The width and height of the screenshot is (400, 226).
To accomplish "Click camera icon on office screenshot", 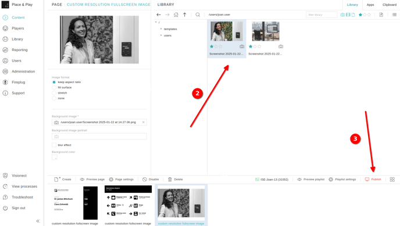I will (x=281, y=46).
